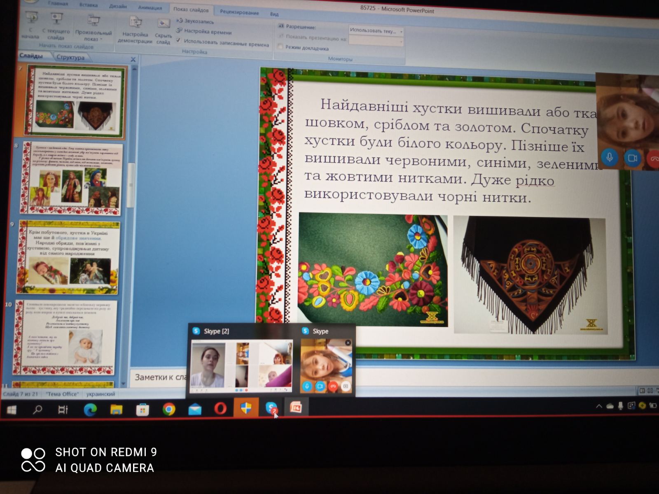This screenshot has width=659, height=494.
Task: Open Настройка демонстрации setup icon
Action: point(136,21)
